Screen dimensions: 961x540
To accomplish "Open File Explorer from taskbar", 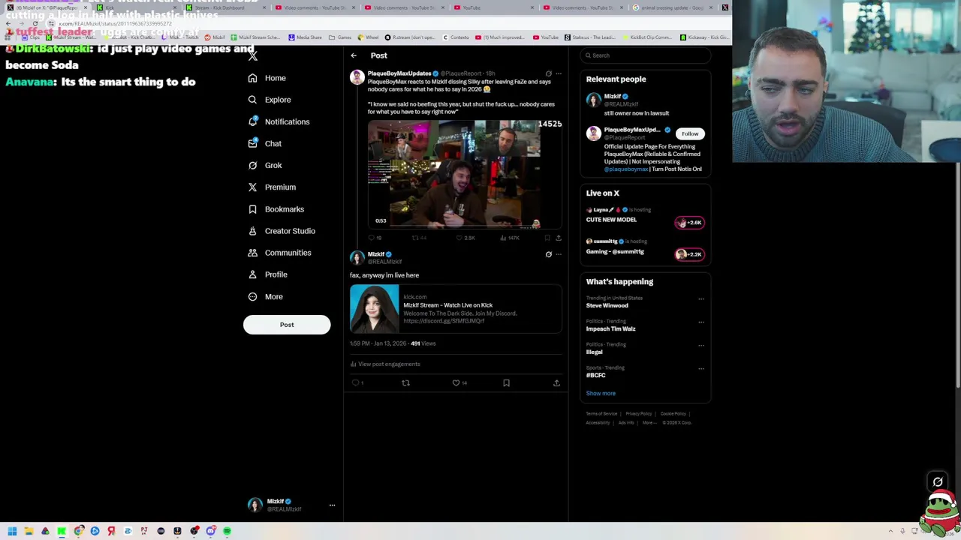I will click(29, 531).
